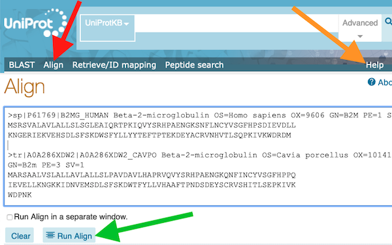Click the arrow under Advanced
The image size is (392, 245).
coord(360,36)
